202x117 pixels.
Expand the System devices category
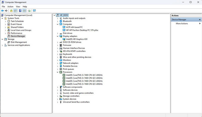pyautogui.click(x=58, y=99)
